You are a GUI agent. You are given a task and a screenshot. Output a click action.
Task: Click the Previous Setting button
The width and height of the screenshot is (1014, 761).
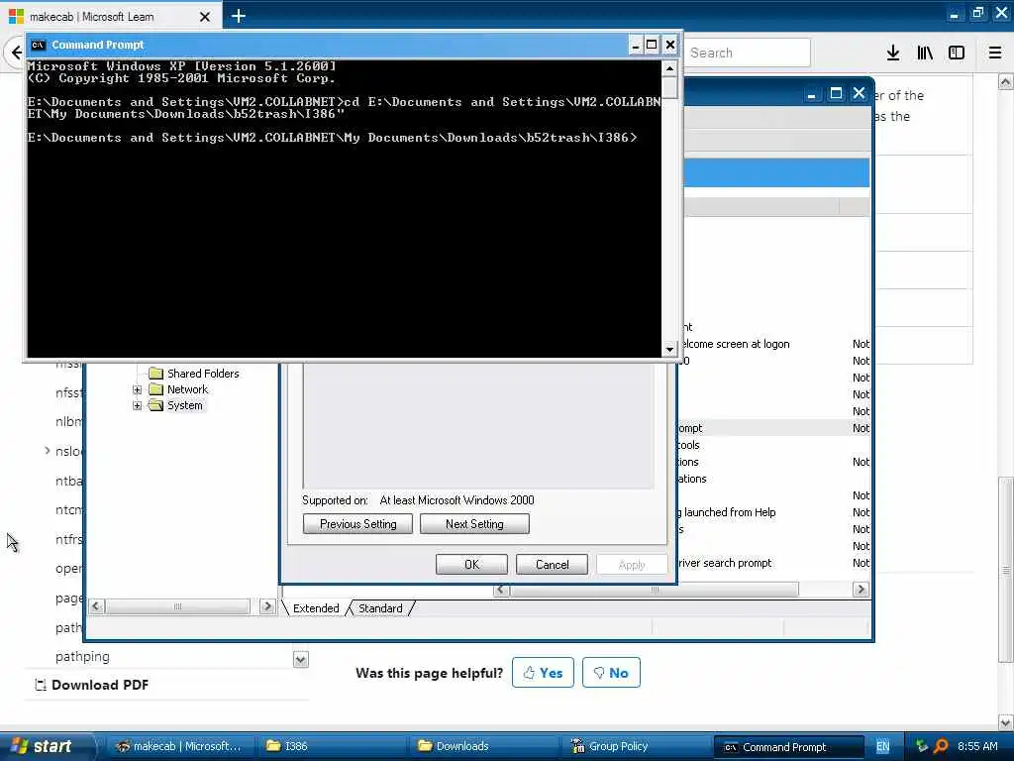click(x=357, y=523)
